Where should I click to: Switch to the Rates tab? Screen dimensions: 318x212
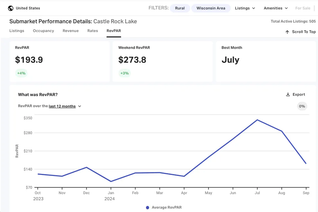click(x=93, y=31)
